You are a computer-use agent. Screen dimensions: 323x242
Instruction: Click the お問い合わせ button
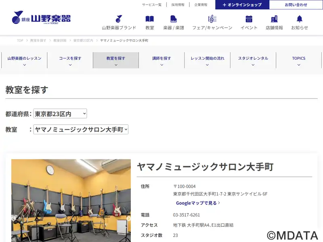pos(296,5)
